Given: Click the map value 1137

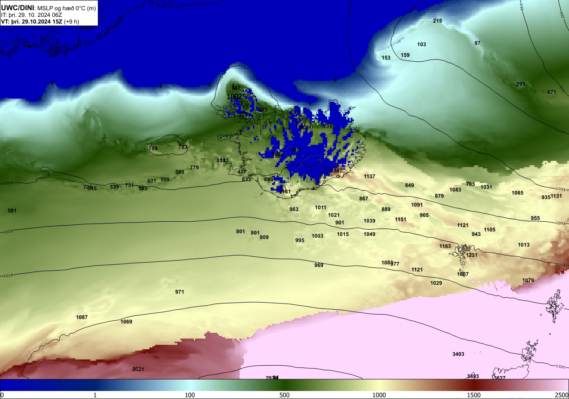Looking at the screenshot, I should pyautogui.click(x=369, y=176).
